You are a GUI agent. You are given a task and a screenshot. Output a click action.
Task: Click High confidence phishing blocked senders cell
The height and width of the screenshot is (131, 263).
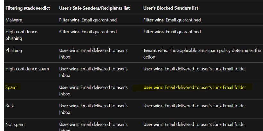pos(172,32)
